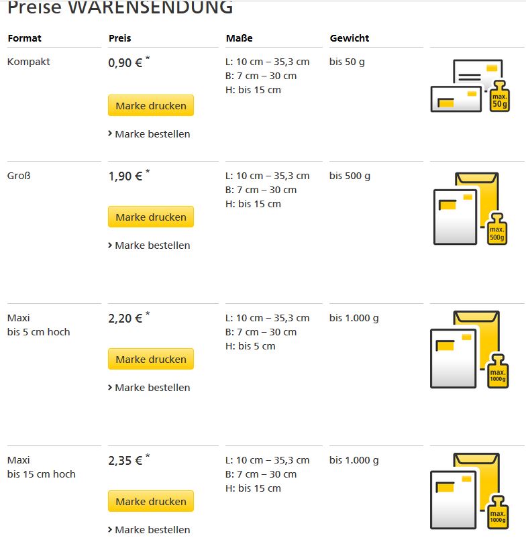This screenshot has height=548, width=526.
Task: Click the 2,20 € price asterisk footnote
Action: pyautogui.click(x=148, y=315)
